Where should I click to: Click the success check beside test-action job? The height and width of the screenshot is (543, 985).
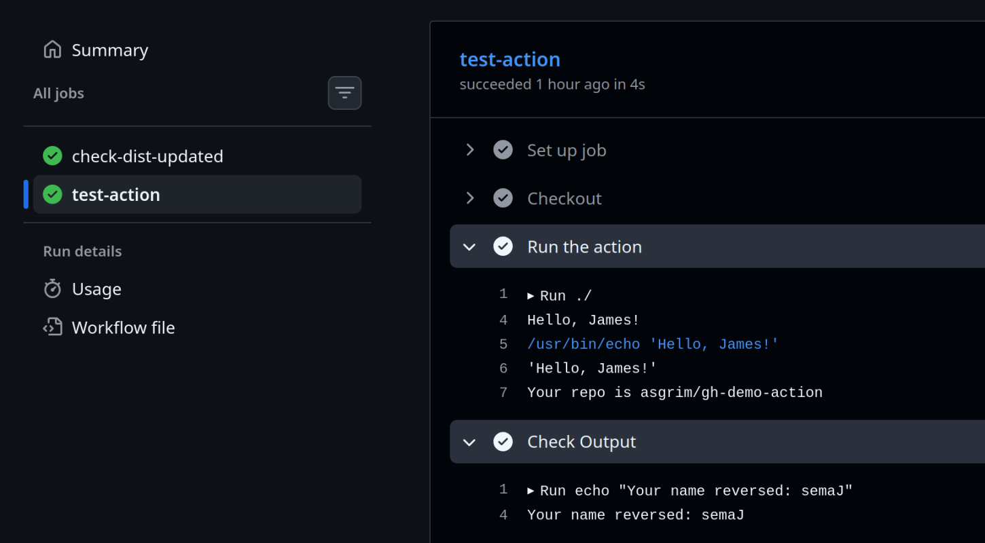[52, 193]
